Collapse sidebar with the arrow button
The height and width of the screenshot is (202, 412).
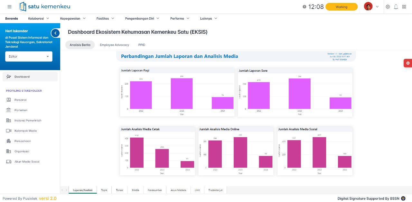click(x=55, y=33)
